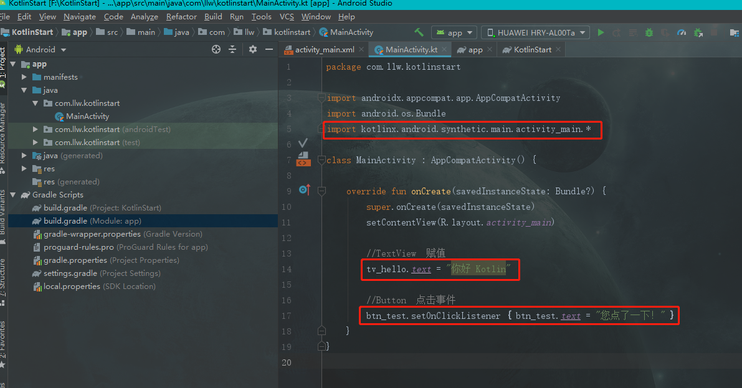
Task: Collapse the Gradle Scripts node
Action: (13, 194)
